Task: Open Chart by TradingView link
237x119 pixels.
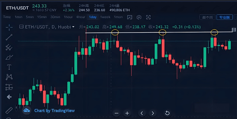Action: coord(54,111)
